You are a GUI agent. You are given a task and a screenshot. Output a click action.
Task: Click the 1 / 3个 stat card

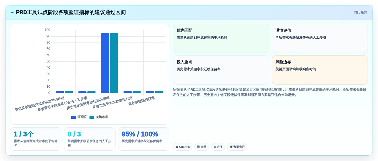[x=36, y=139]
